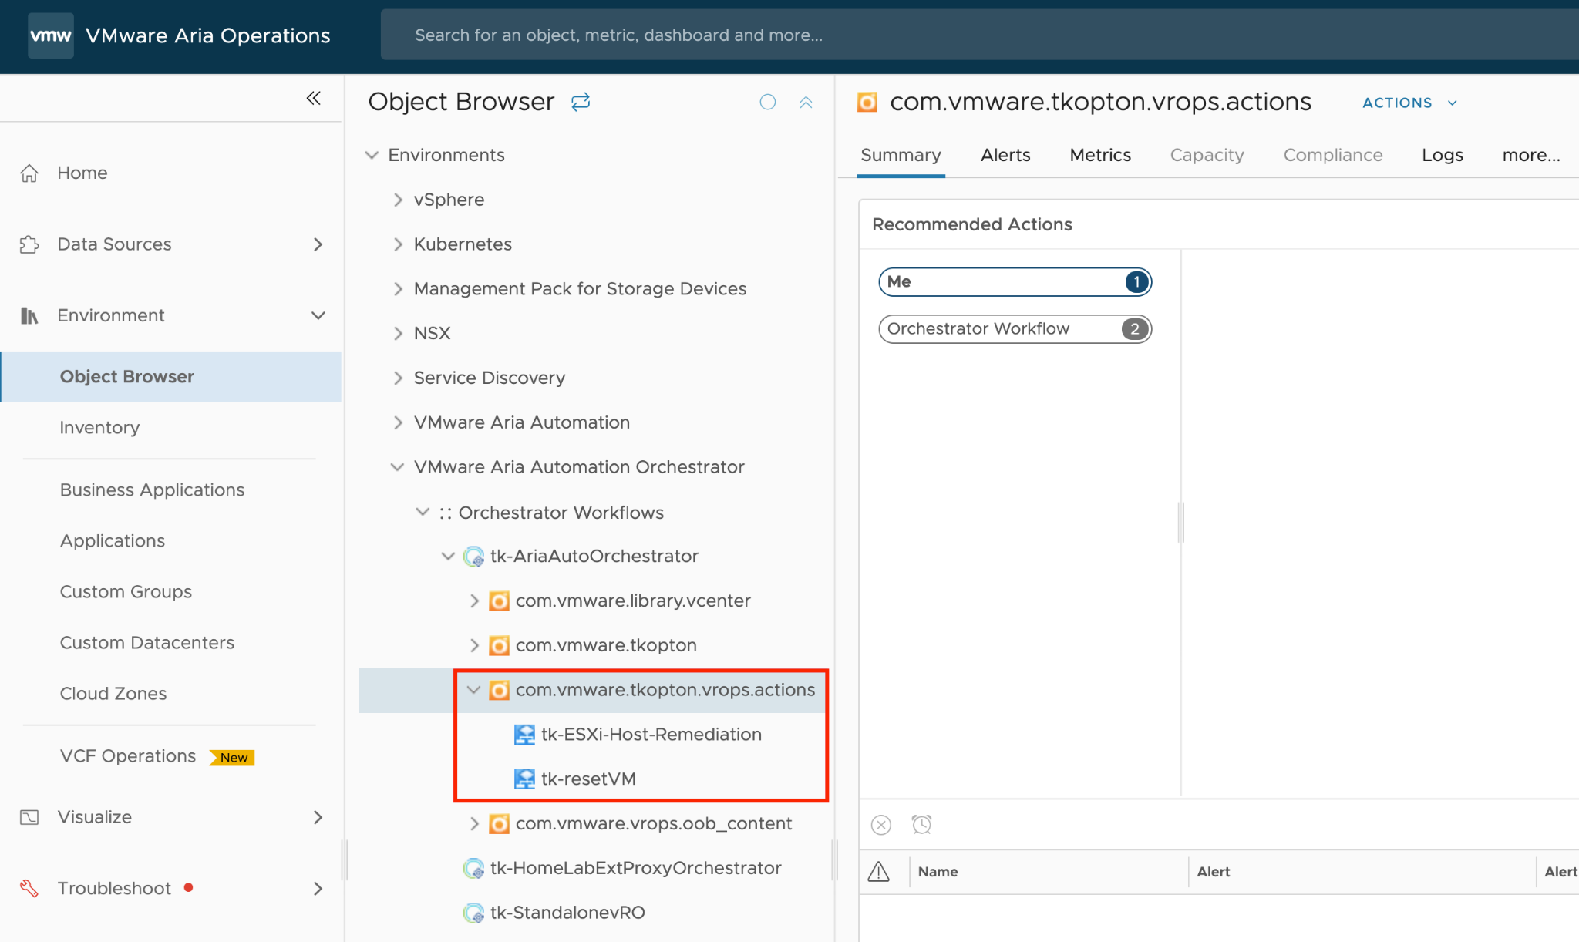
Task: Collapse VMware Aria Automation Orchestrator node
Action: coord(397,467)
